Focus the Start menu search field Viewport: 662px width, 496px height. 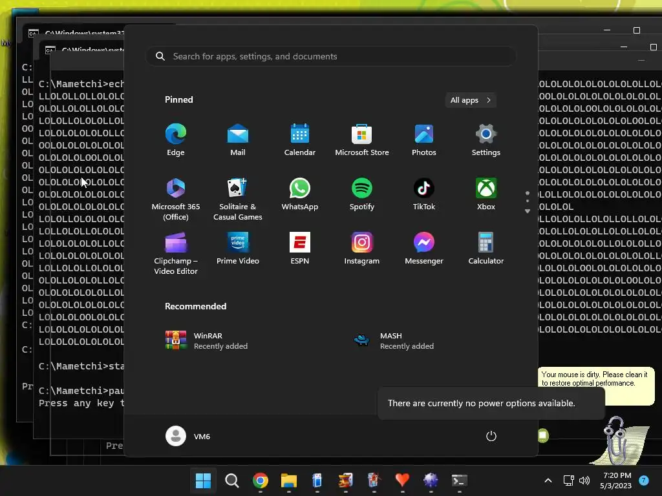330,56
